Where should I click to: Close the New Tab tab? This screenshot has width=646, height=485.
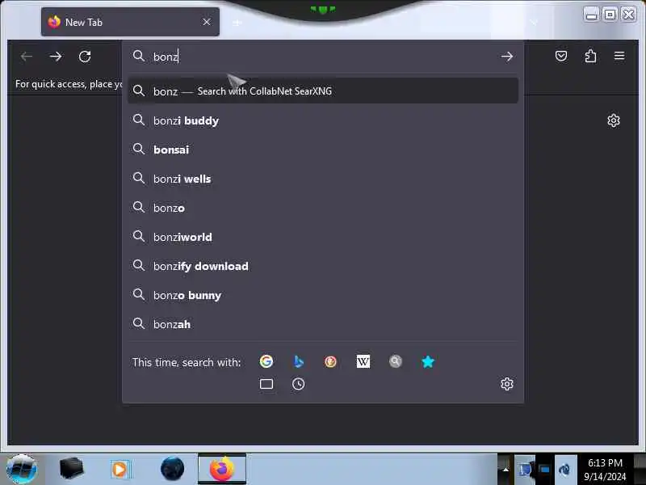pos(207,22)
